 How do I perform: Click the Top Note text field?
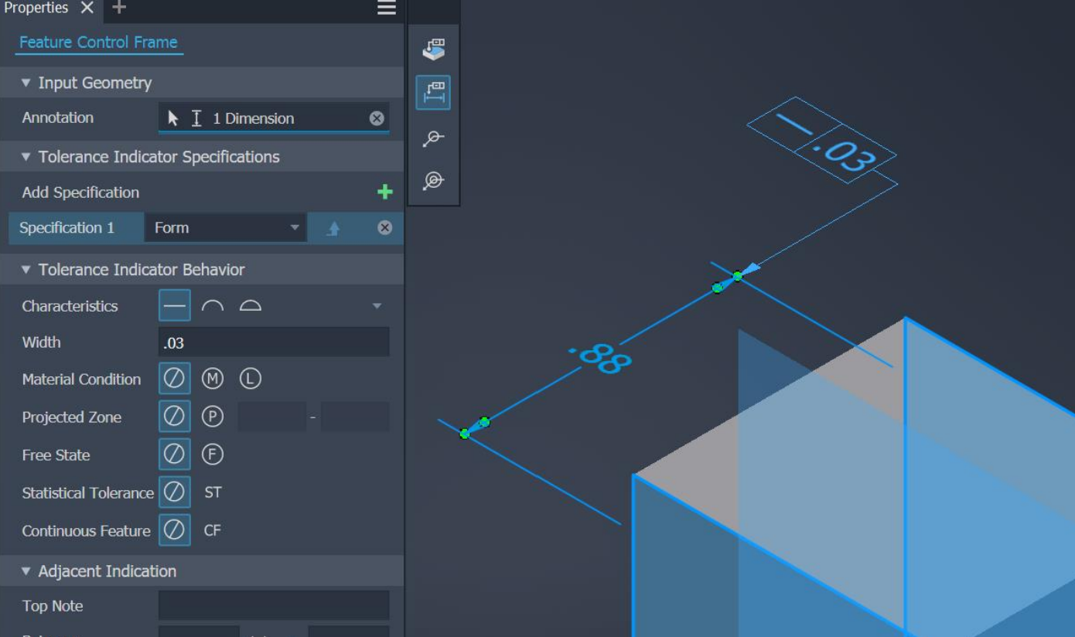click(x=274, y=606)
